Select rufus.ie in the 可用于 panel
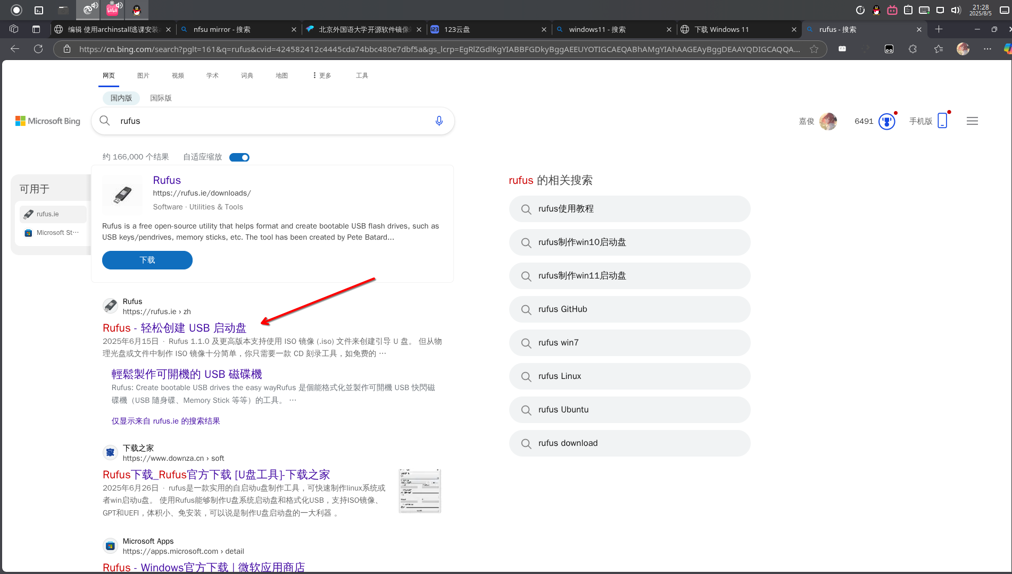Screen dimensions: 1012x574 [x=53, y=214]
